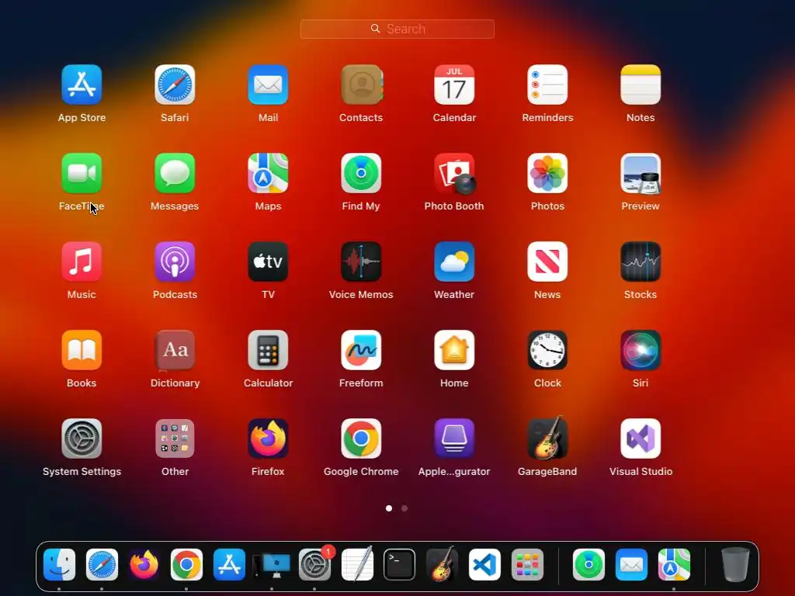Open the Apple TV app
795x596 pixels.
point(268,262)
